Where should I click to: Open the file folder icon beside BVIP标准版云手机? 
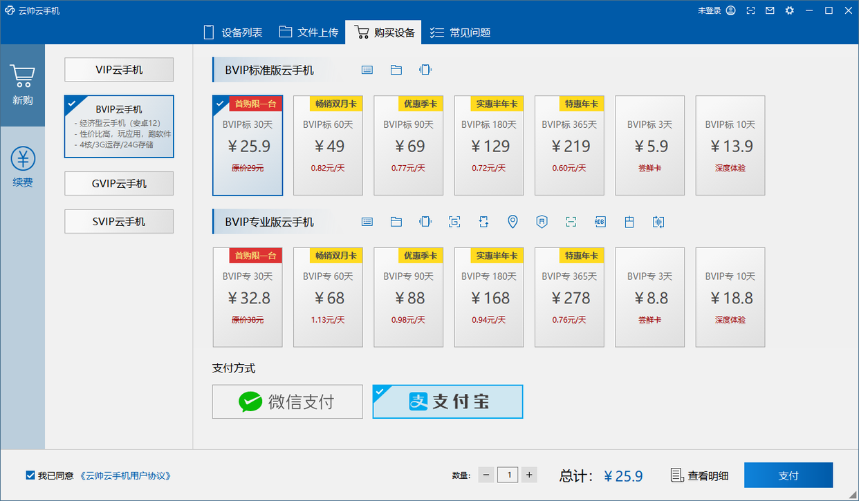[x=396, y=70]
